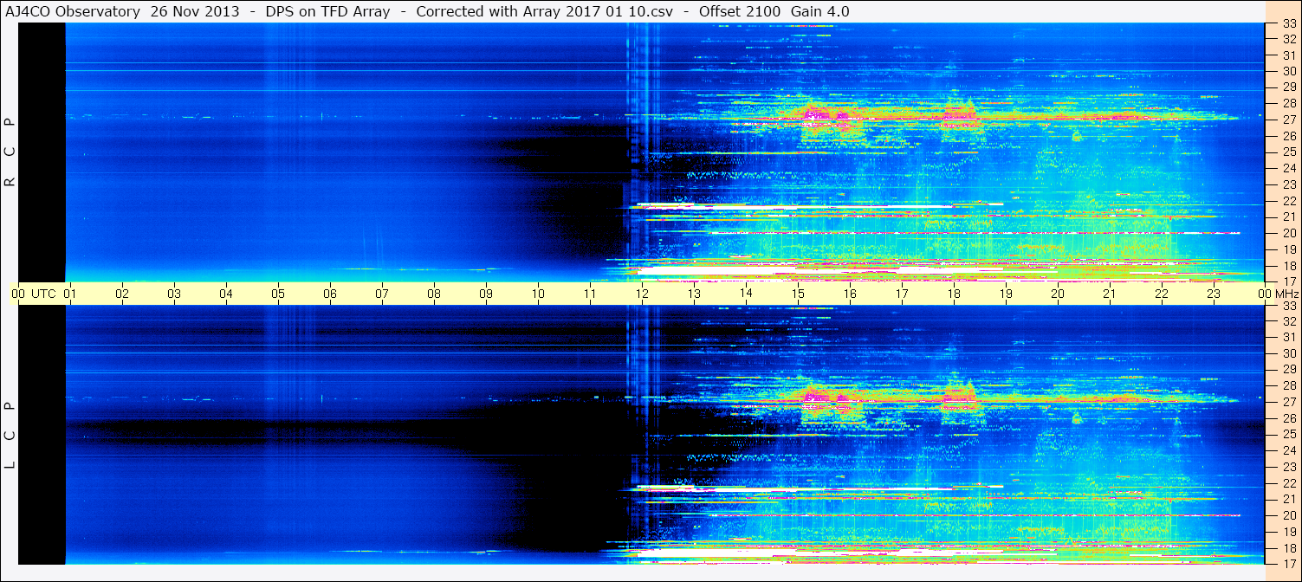The image size is (1302, 582).
Task: Click the 26 MHz tick label of LCP panel
Action: 1289,418
